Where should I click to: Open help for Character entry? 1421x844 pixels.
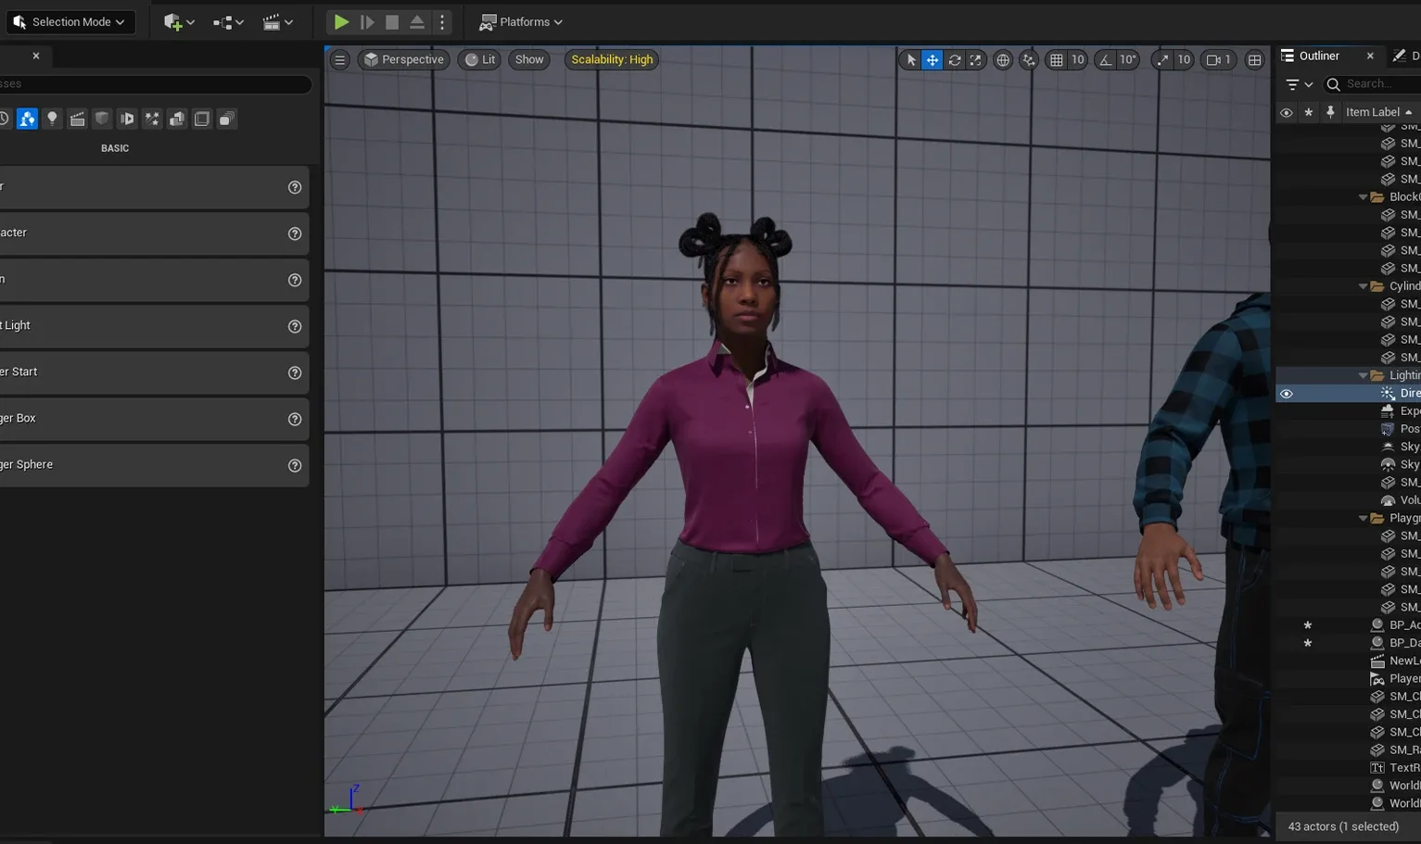coord(295,233)
